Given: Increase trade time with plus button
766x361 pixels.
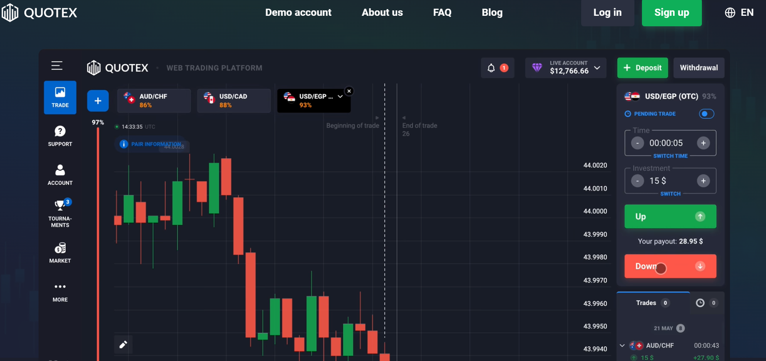Looking at the screenshot, I should (703, 143).
